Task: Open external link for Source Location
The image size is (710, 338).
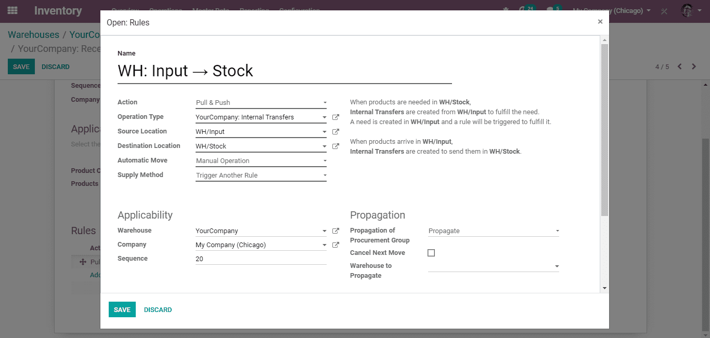Action: [x=335, y=132]
